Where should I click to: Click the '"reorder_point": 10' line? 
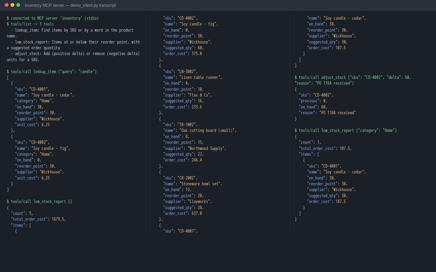[184, 89]
